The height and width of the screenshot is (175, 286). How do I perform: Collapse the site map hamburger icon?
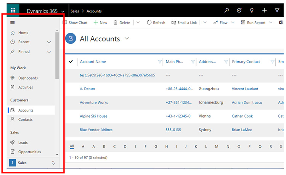[x=13, y=22]
